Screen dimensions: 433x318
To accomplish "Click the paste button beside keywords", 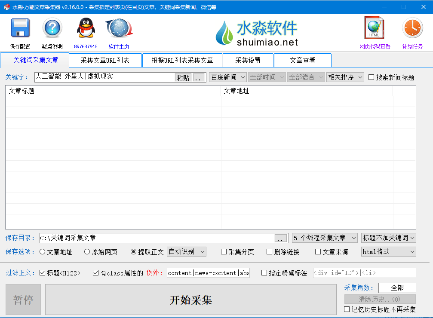I will coord(183,78).
